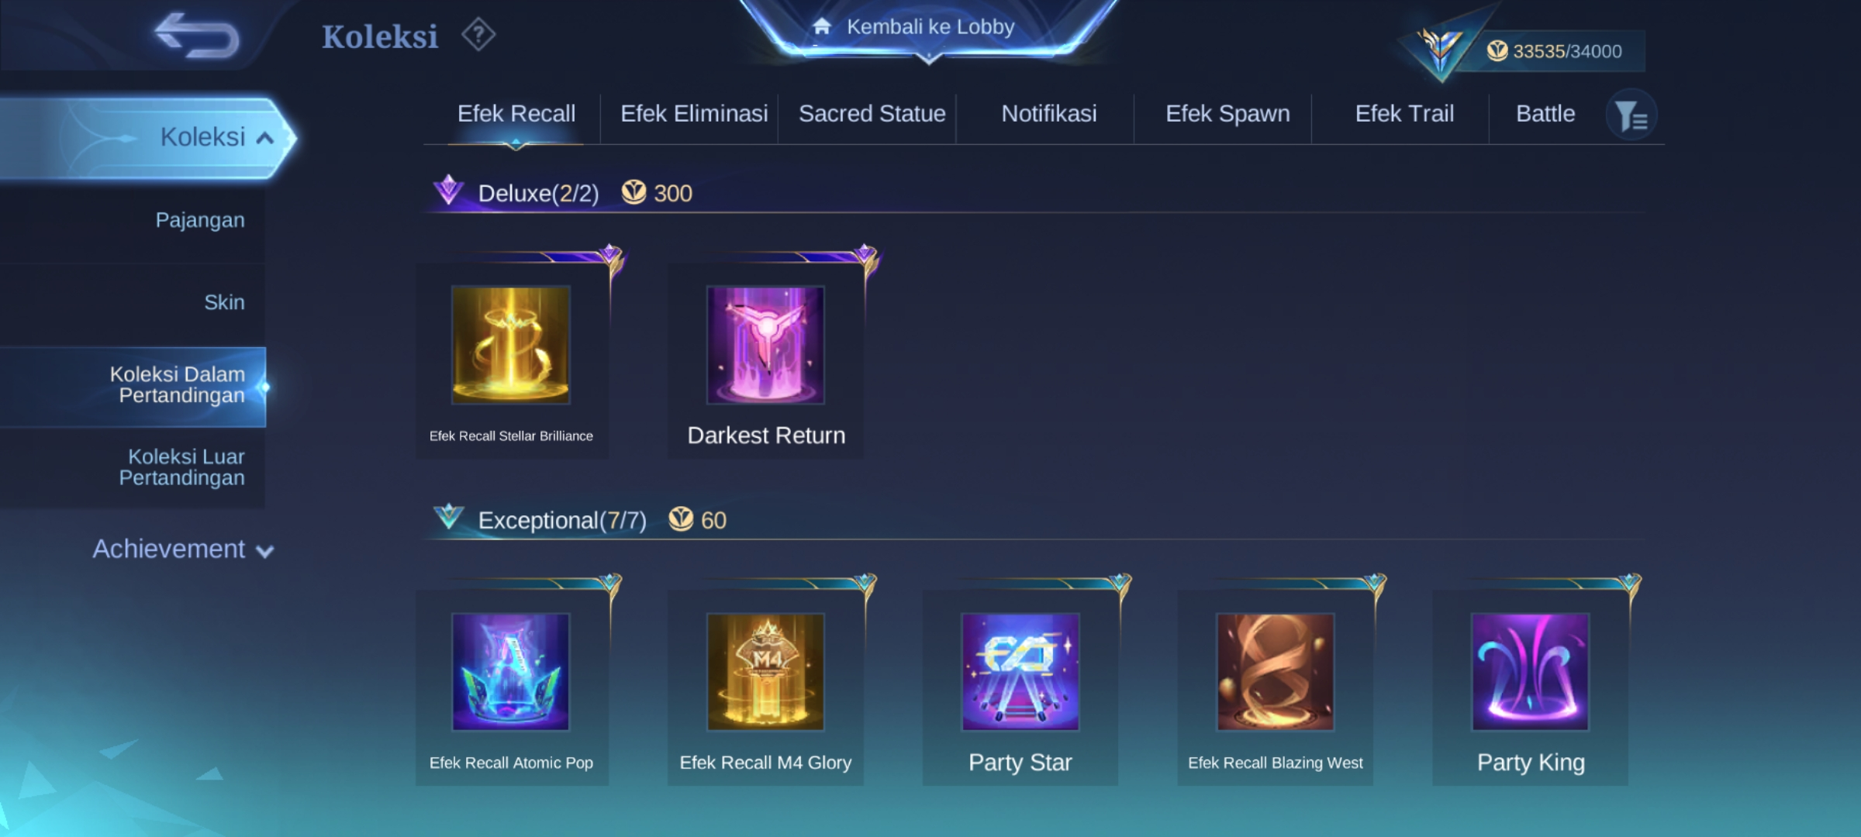The height and width of the screenshot is (837, 1861).
Task: Expand the Achievement sidebar section
Action: pyautogui.click(x=183, y=549)
